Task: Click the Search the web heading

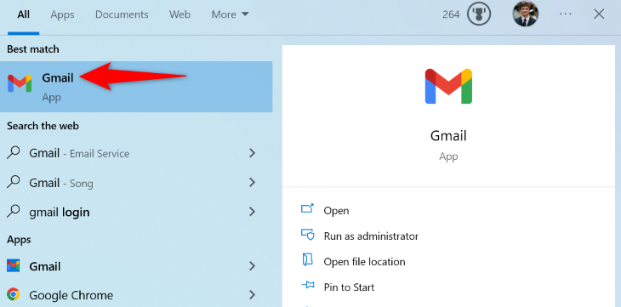Action: [43, 126]
